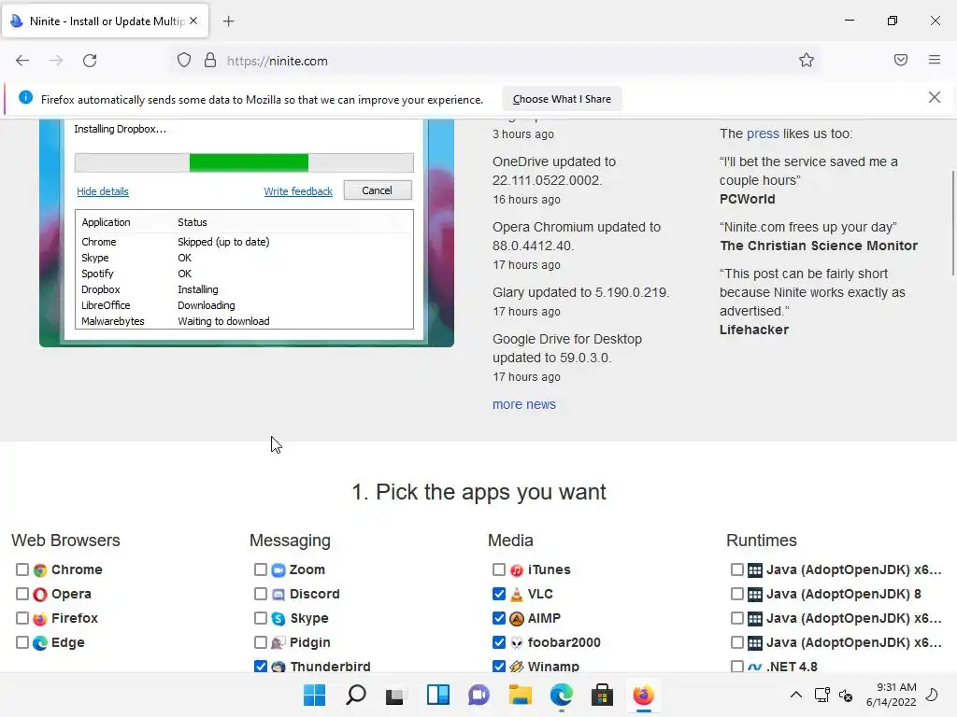Click Write feedback in installer screenshot
Screen dimensions: 957x717
(298, 191)
